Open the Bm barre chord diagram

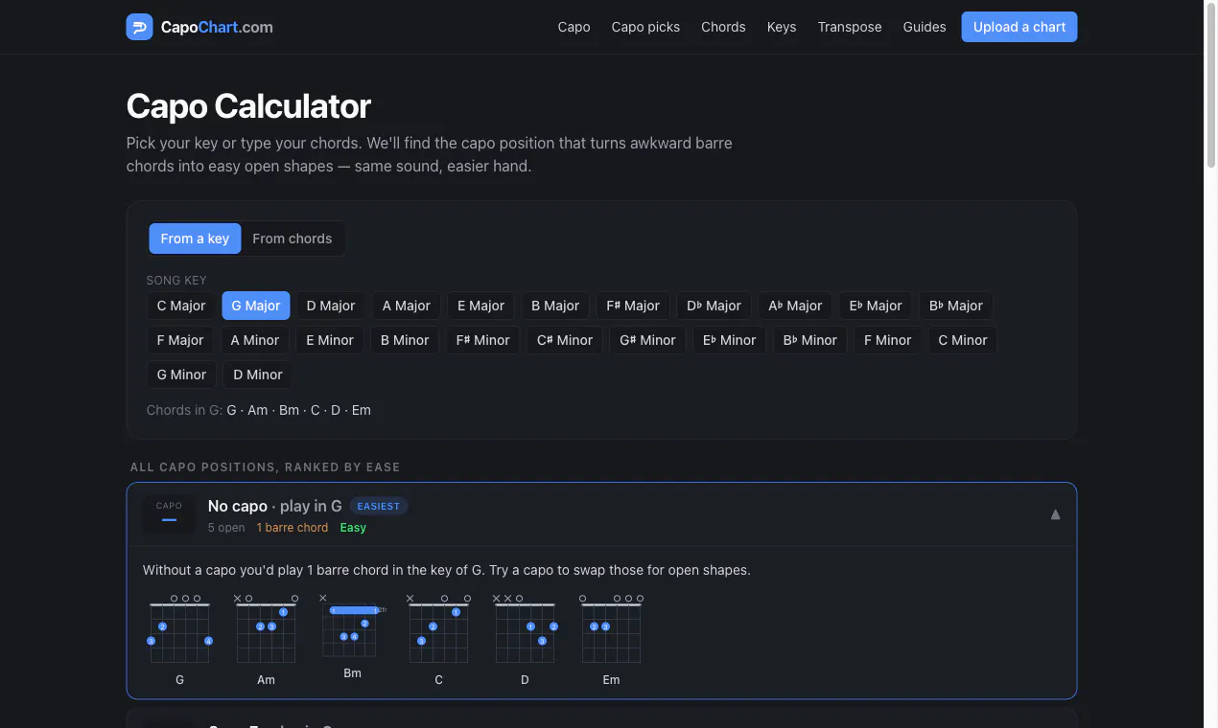[352, 637]
